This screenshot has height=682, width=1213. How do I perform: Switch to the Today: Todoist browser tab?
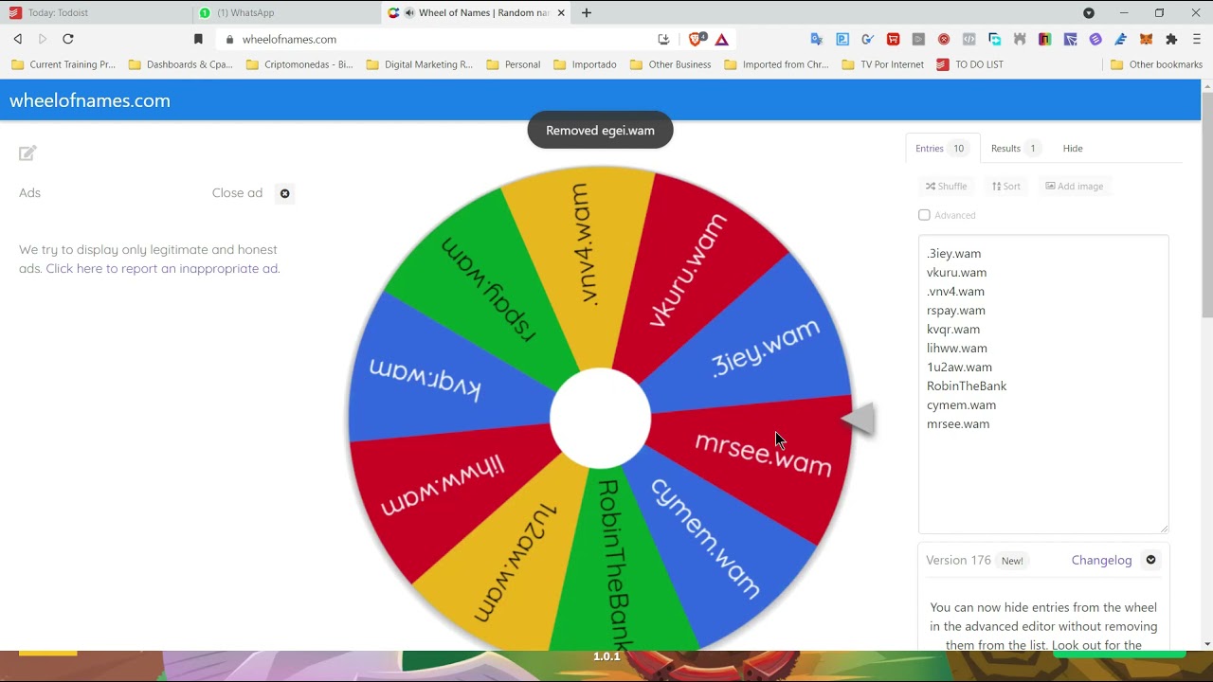click(95, 13)
